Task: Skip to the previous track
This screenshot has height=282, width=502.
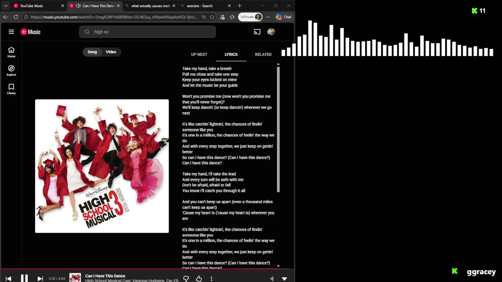Action: point(8,278)
